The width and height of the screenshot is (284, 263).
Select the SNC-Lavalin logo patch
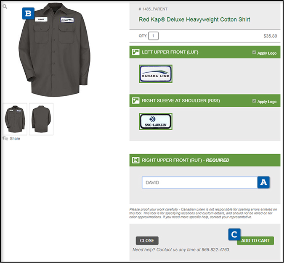point(156,121)
